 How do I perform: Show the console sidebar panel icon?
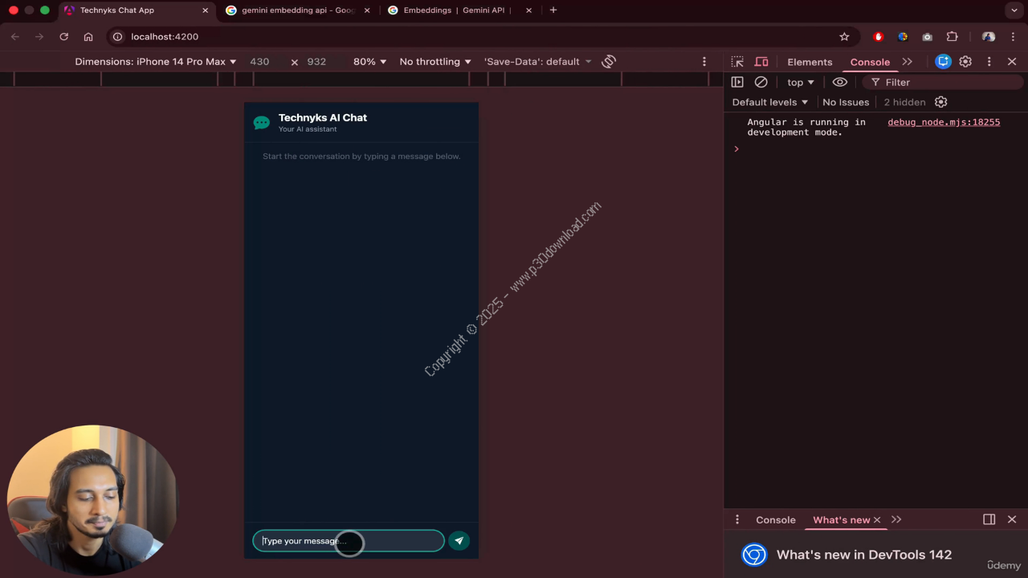[737, 82]
